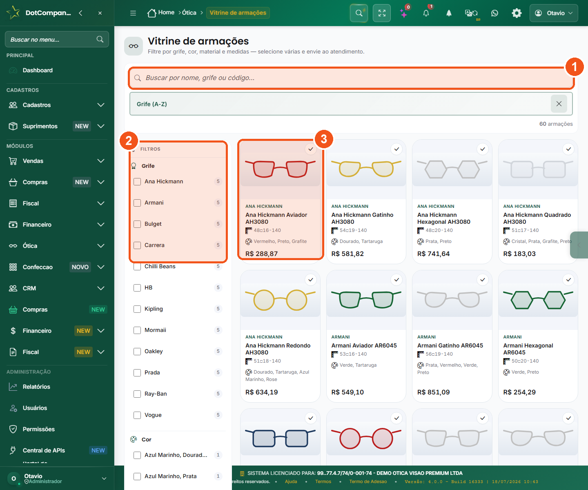Check the Armani grife filter

coord(137,203)
